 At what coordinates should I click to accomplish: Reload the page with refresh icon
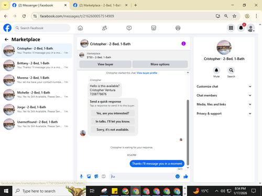point(24,16)
